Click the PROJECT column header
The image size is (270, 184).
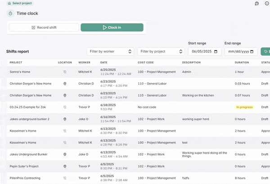[16, 63]
